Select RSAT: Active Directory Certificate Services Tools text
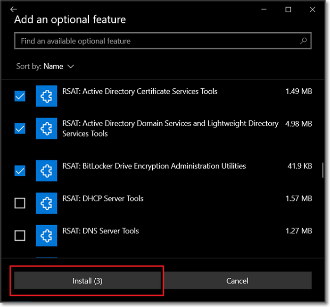Viewport: 330px width, 307px height. (140, 92)
